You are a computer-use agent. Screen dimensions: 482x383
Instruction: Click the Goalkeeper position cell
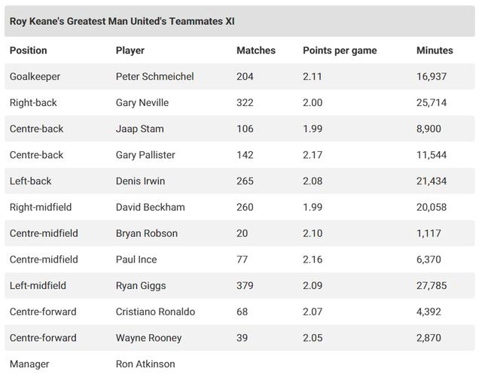[x=35, y=77]
